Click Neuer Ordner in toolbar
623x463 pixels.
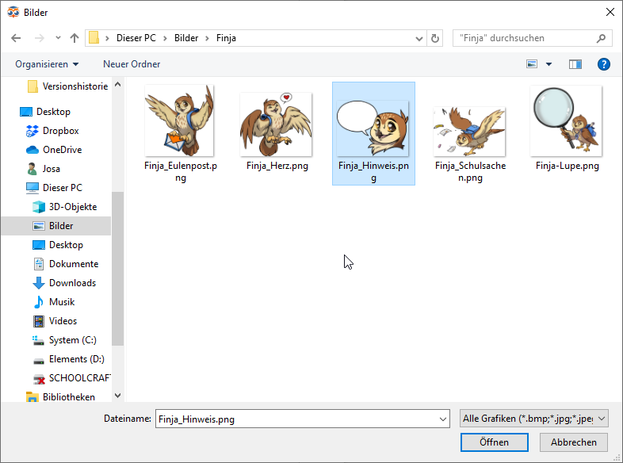coord(132,64)
